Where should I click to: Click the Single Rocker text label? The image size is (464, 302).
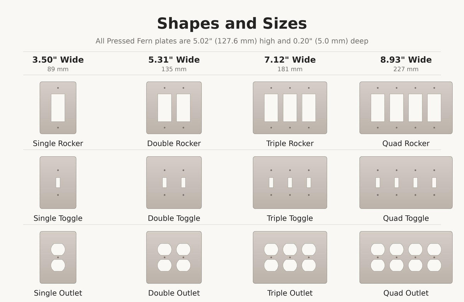coord(58,144)
